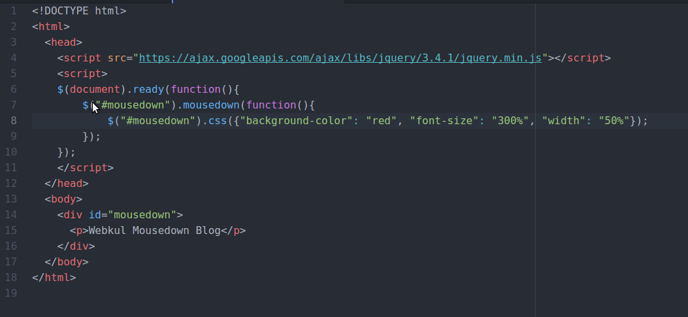Click the closing </script> tag on line 11

click(86, 168)
